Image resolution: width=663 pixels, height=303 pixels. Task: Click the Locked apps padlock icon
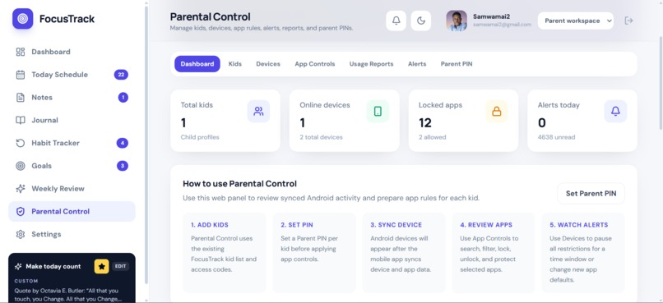click(x=496, y=112)
